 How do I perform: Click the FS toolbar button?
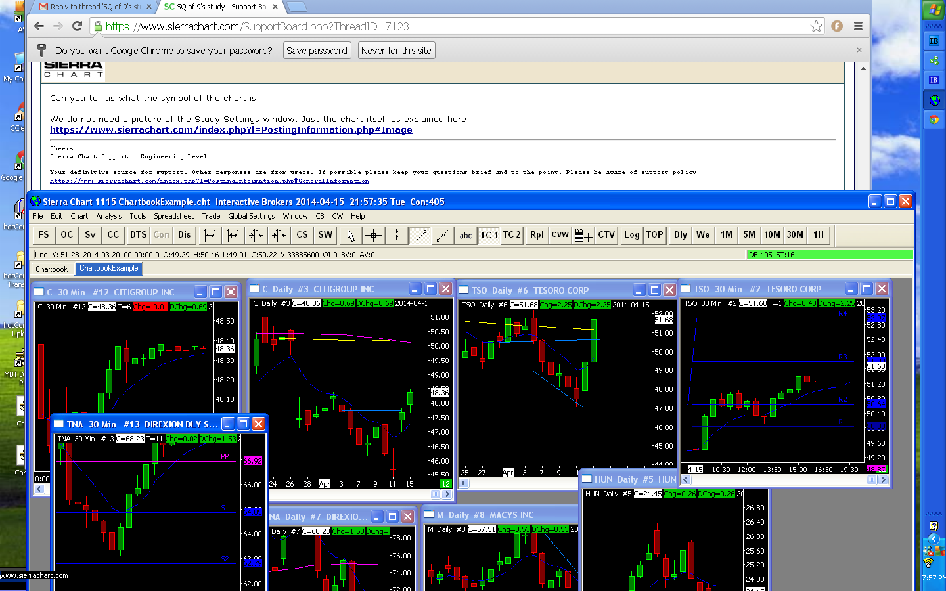click(x=43, y=235)
